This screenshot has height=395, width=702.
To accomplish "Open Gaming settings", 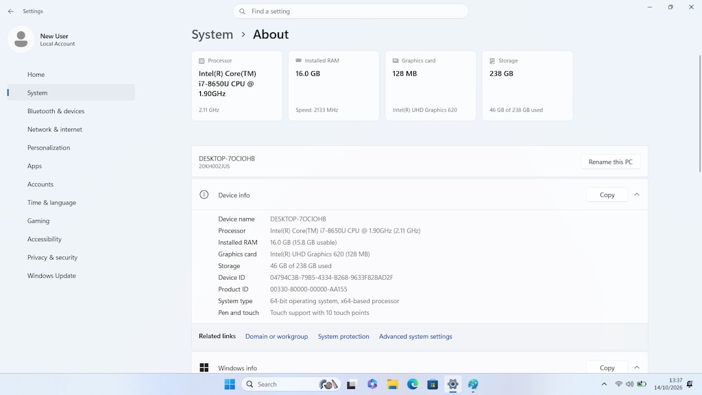I will coord(71,221).
